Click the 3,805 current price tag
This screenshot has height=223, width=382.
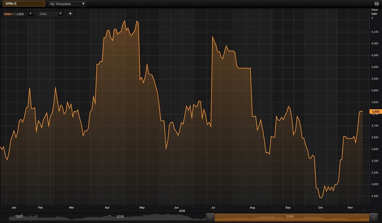point(375,112)
